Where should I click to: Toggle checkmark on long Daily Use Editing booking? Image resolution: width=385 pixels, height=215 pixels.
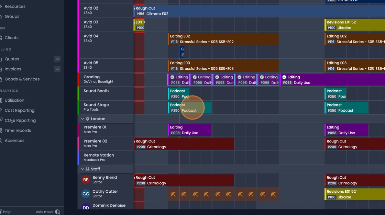point(284,77)
